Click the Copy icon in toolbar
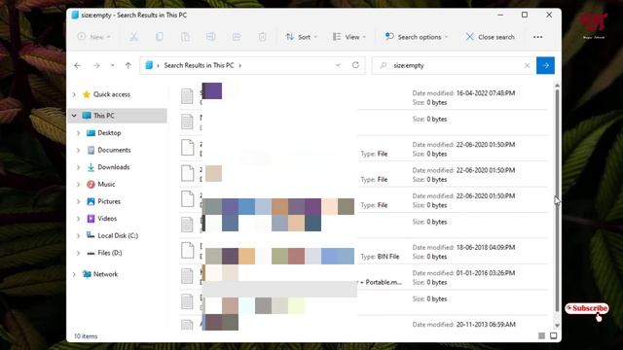Screen dimensions: 623x350 [x=160, y=37]
